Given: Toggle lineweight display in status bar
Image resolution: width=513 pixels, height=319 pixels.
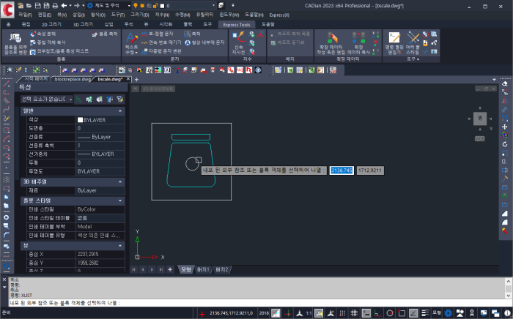Looking at the screenshot, I should pos(425,313).
